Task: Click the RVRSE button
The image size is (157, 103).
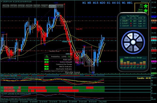Action: coord(21,6)
